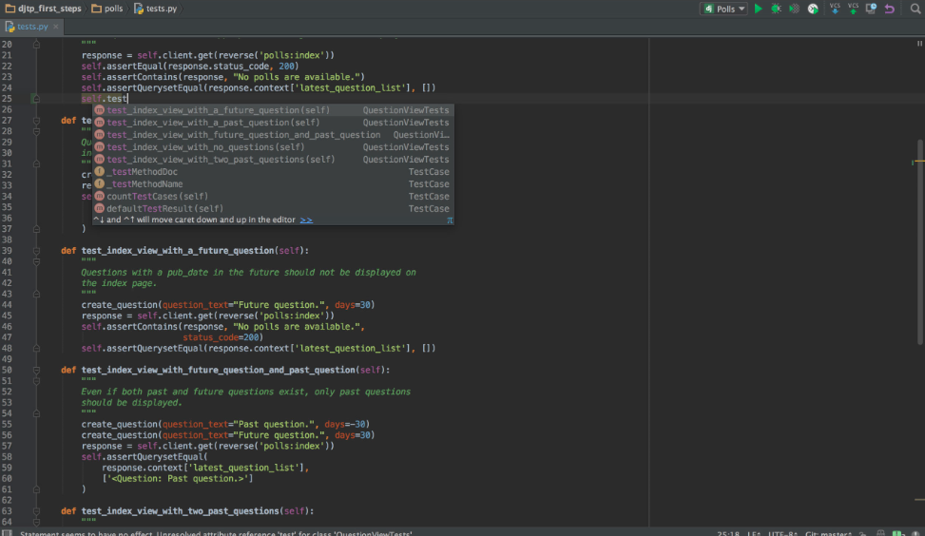Toggle fold marker at line 28
This screenshot has width=925, height=536.
coord(36,131)
